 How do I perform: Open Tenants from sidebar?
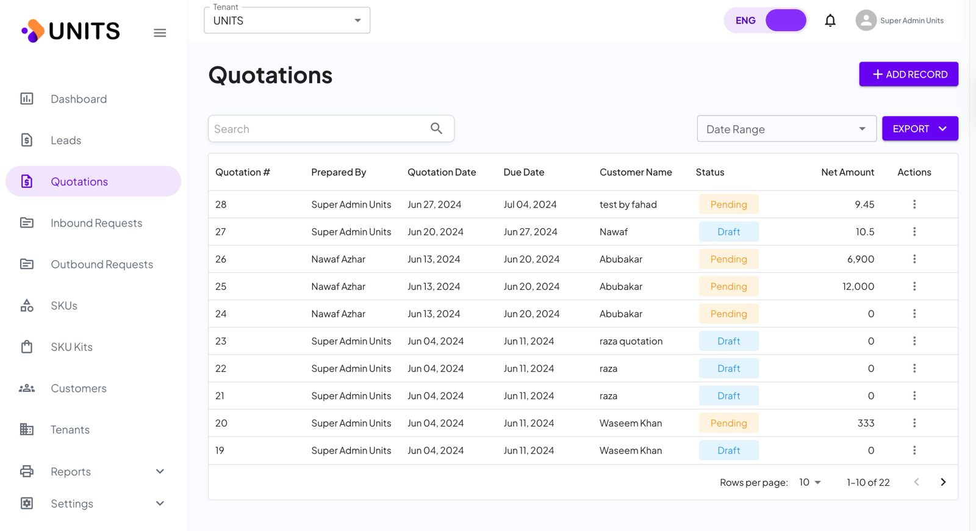click(x=93, y=430)
